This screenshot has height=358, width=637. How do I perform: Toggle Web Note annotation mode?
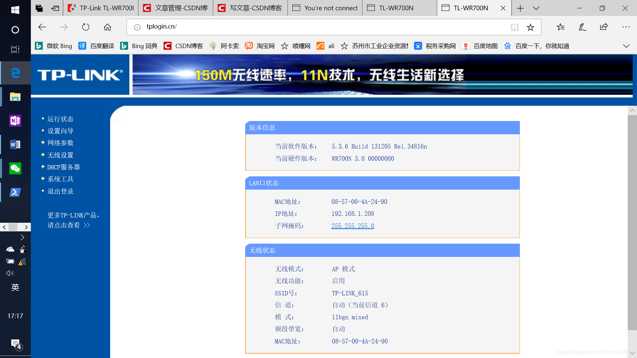click(x=582, y=27)
